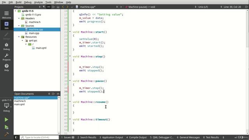Image resolution: width=249 pixels, height=140 pixels.
Task: Show the Application Output pane
Action: click(x=111, y=137)
